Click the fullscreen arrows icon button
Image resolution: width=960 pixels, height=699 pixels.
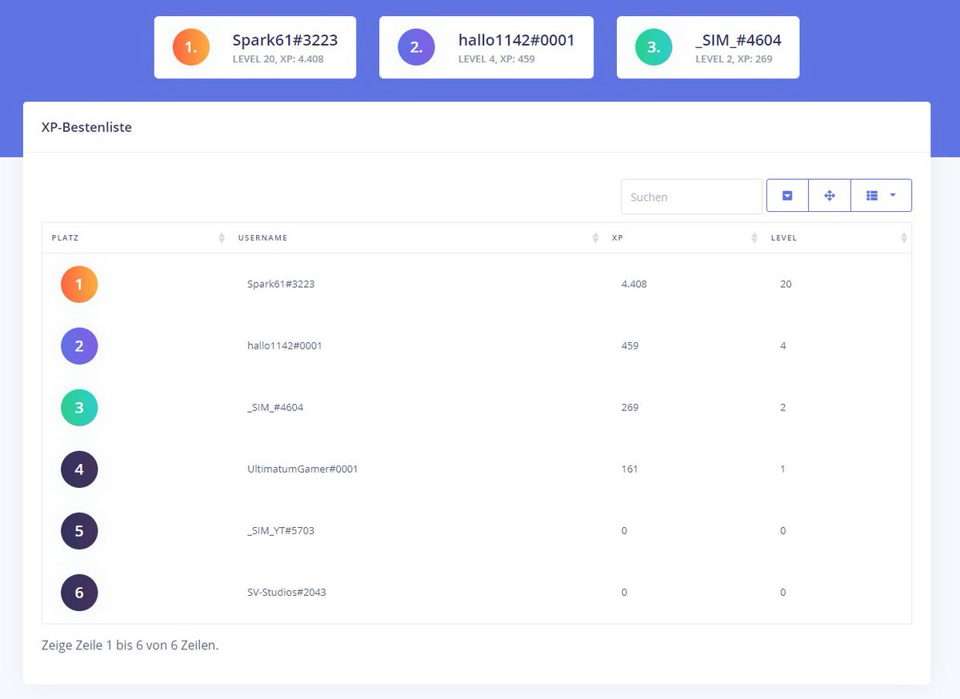830,195
